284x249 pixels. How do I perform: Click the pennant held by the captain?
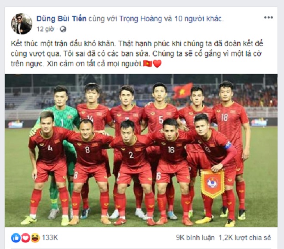[213, 183]
